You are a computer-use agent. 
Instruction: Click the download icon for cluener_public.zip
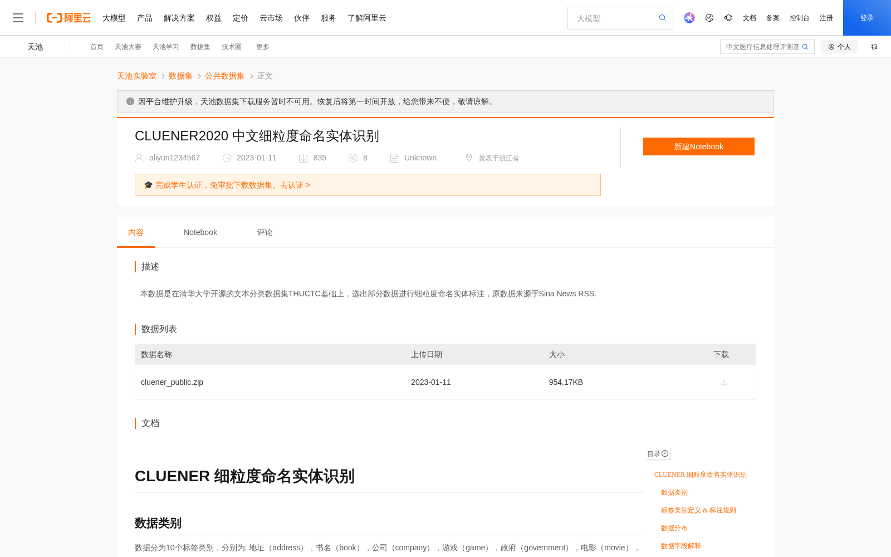click(724, 382)
